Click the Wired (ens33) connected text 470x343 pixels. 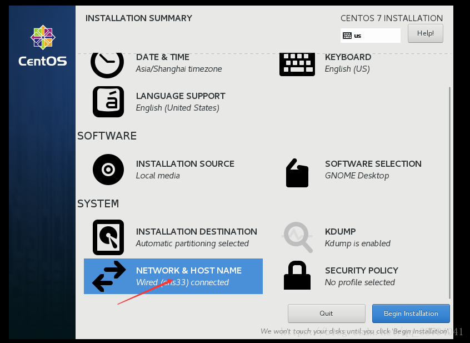click(x=182, y=282)
